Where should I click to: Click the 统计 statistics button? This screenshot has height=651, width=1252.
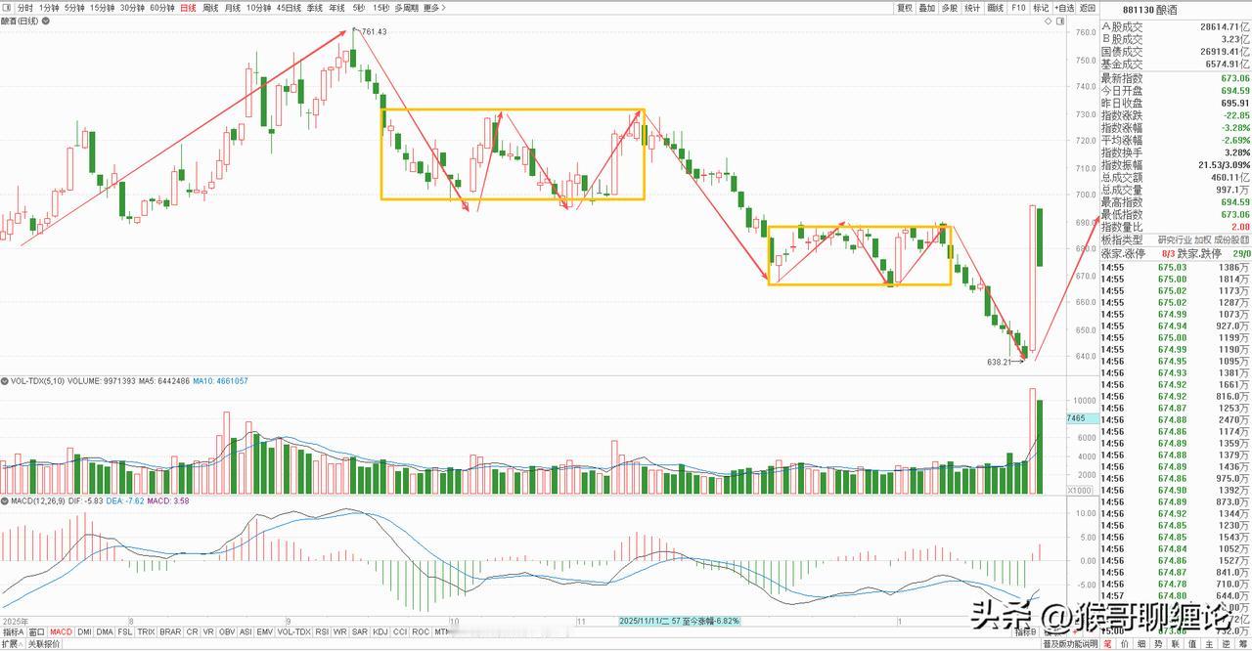972,8
